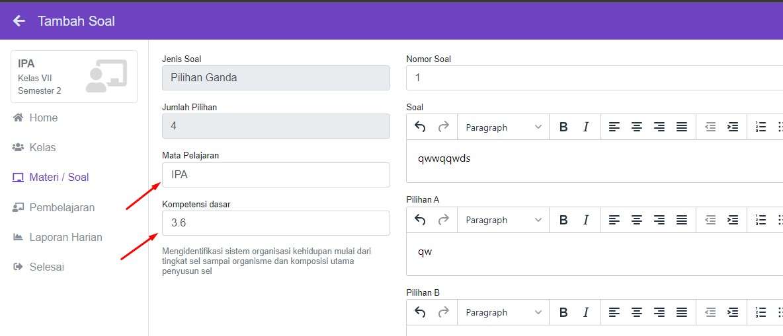The width and height of the screenshot is (783, 336).
Task: Go to Home in the sidebar
Action: (x=43, y=118)
